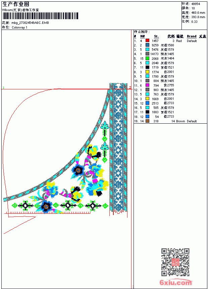Click the green marker 1 on the red line
Screen dimensions: 208x289
click(3, 88)
